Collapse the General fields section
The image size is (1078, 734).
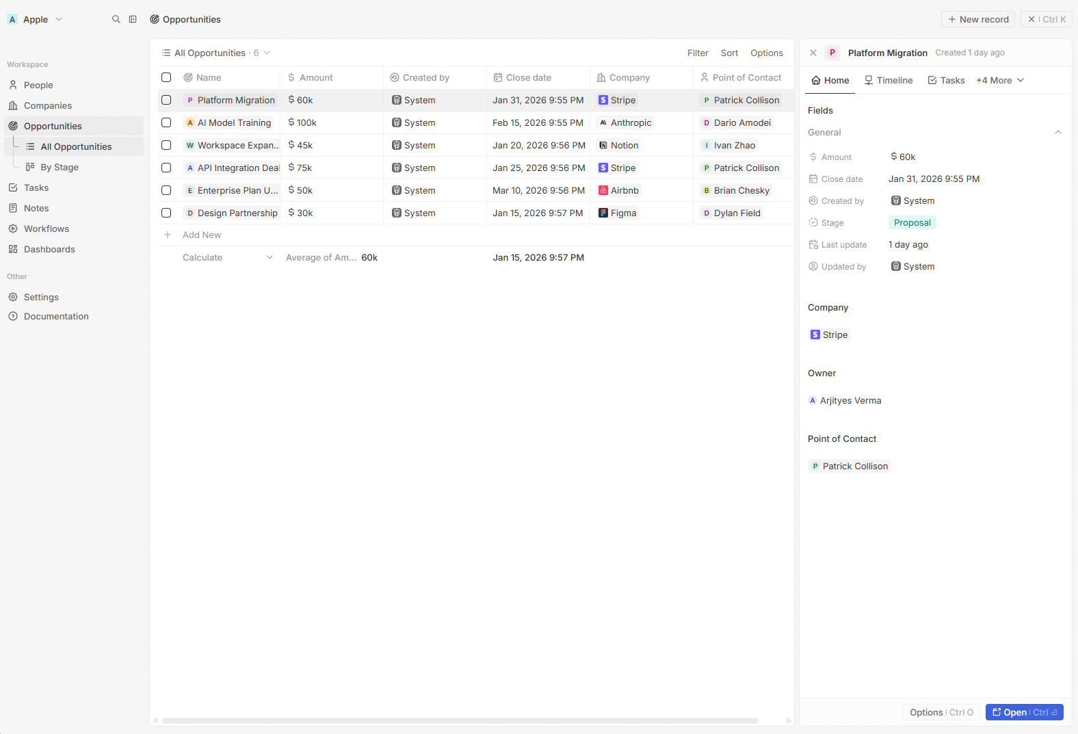pos(1058,132)
